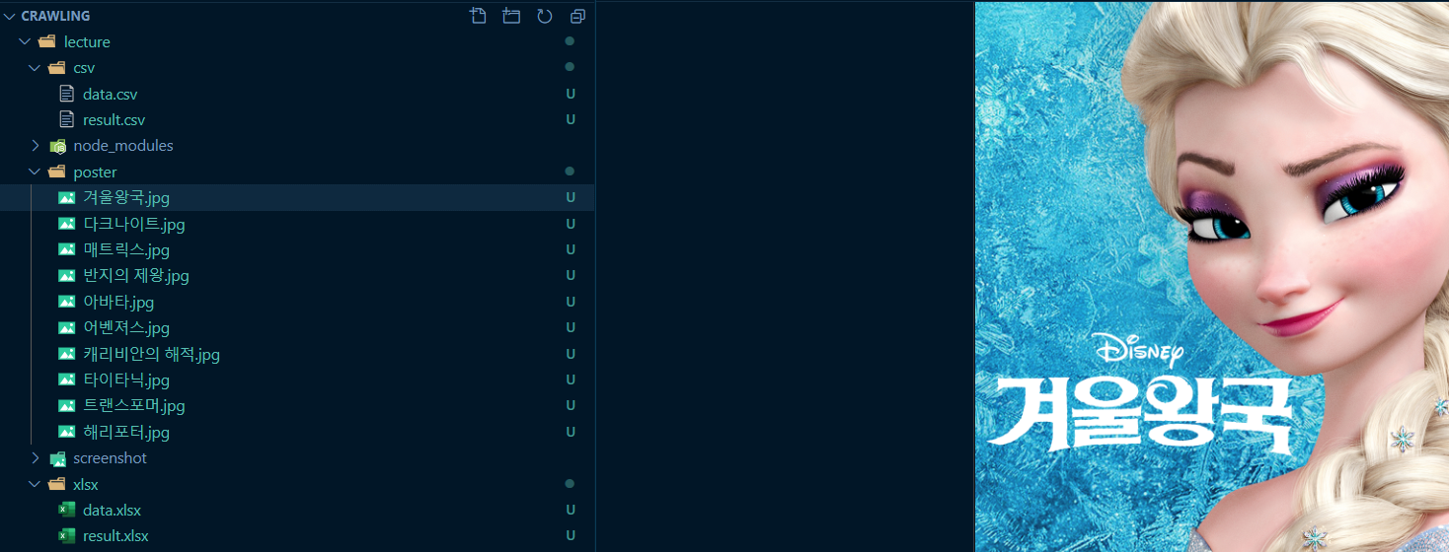The width and height of the screenshot is (1449, 552).
Task: Click the image icon beside 매트릭스.jpg
Action: pyautogui.click(x=67, y=249)
